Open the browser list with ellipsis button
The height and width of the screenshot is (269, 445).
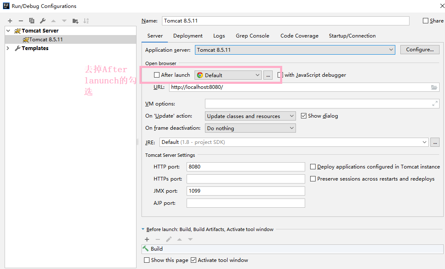[268, 75]
